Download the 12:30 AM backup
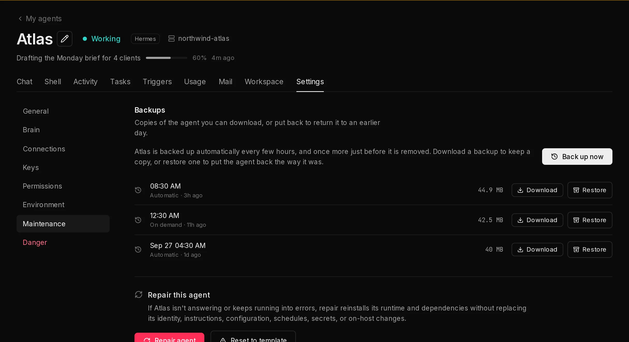 (x=537, y=220)
